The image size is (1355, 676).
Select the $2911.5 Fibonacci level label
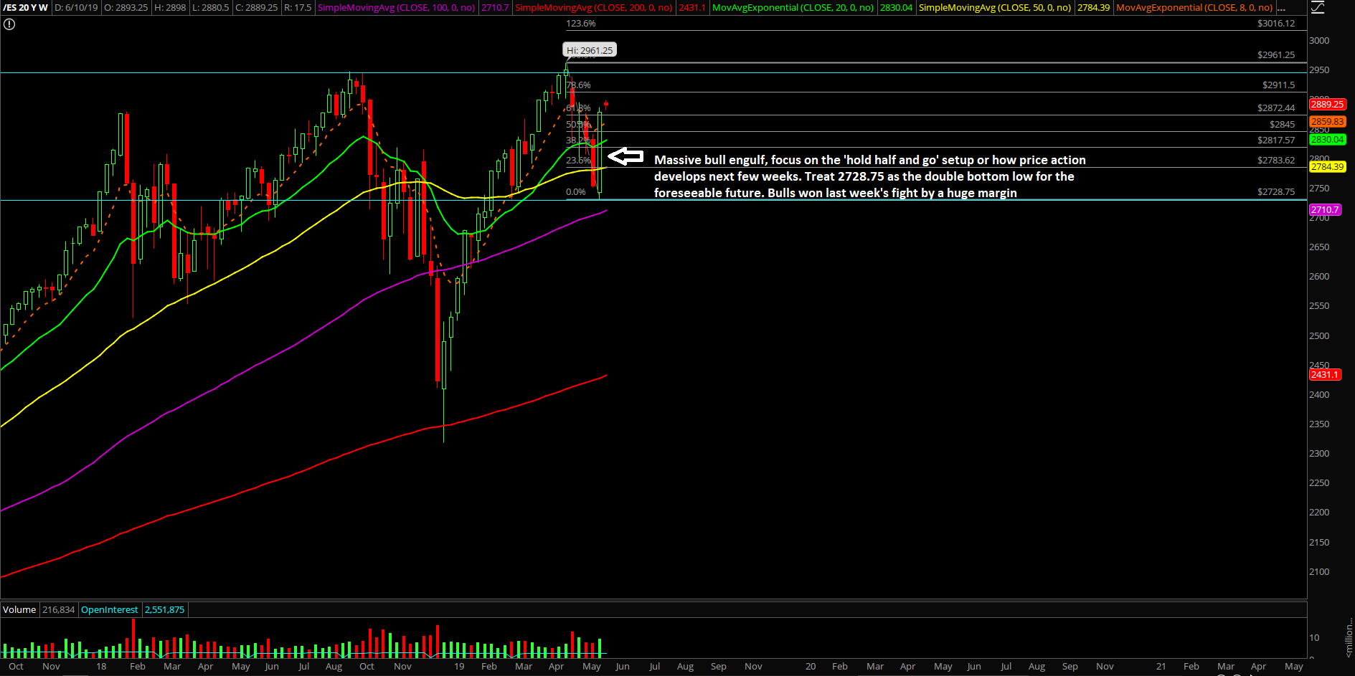click(1279, 85)
